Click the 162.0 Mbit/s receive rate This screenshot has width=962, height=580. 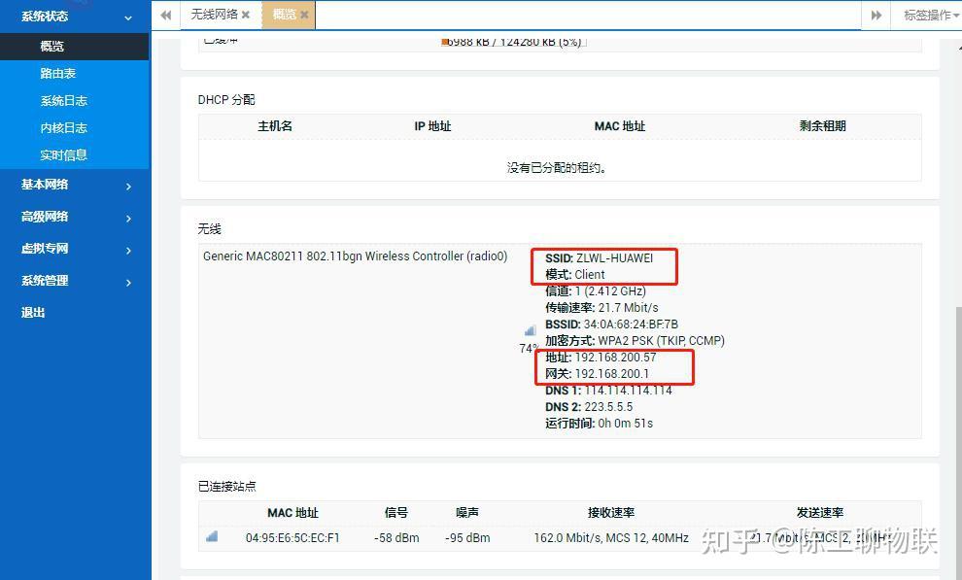(x=611, y=537)
